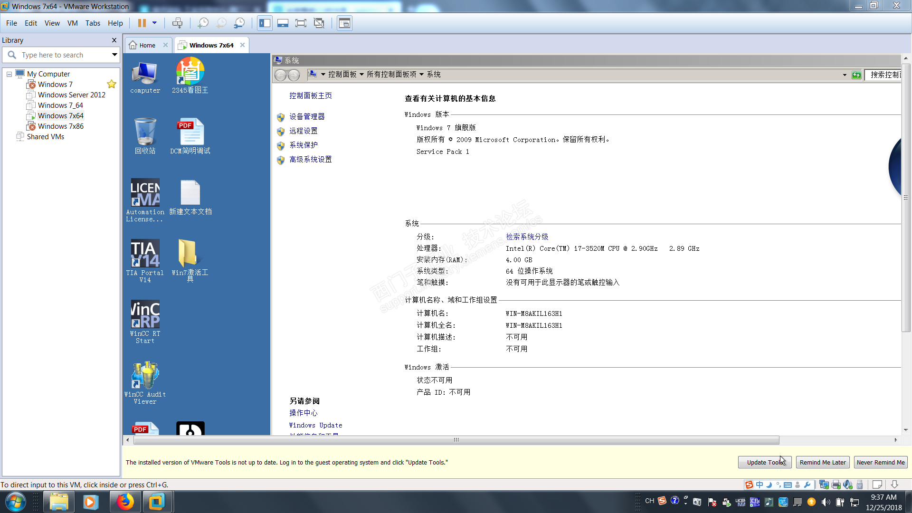Launch Firefox from taskbar
The height and width of the screenshot is (513, 912).
(x=125, y=502)
